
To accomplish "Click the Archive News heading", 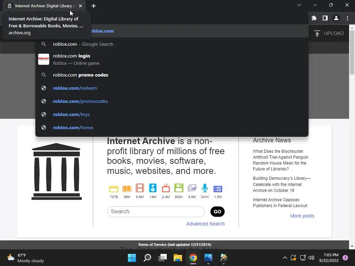I will click(x=272, y=140).
